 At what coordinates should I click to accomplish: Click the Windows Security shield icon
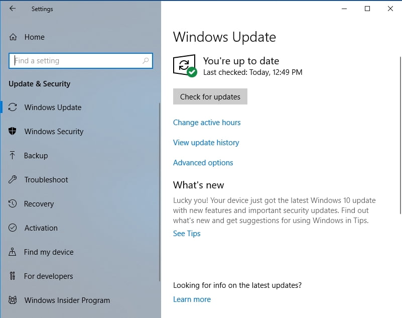point(13,131)
